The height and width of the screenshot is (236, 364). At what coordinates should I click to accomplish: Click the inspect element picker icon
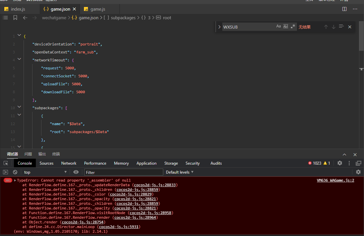[x=6, y=163]
